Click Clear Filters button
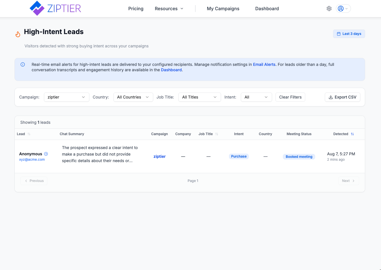 pyautogui.click(x=291, y=97)
